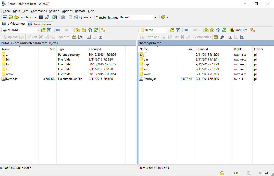The image size is (274, 176).
Task: Click the local panel Filter icon
Action: [x=49, y=30]
